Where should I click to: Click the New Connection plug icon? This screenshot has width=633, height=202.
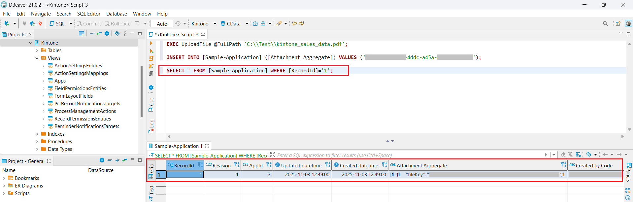click(x=7, y=23)
